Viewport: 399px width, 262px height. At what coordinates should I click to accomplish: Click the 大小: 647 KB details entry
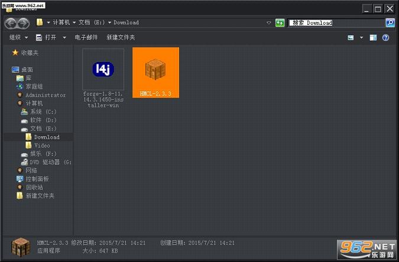(x=100, y=251)
